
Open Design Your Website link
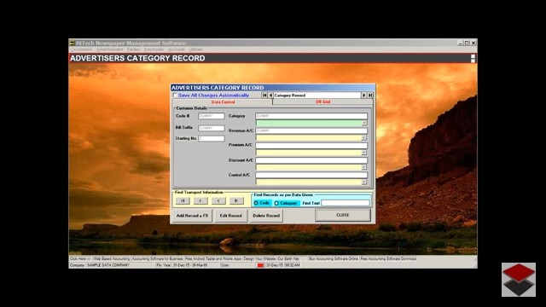pyautogui.click(x=259, y=258)
